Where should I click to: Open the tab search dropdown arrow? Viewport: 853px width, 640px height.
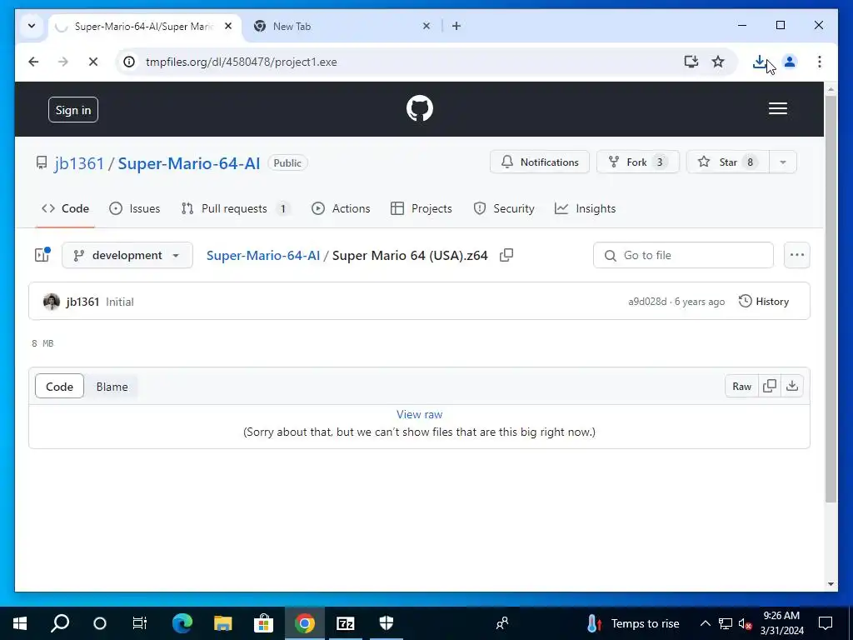point(32,26)
